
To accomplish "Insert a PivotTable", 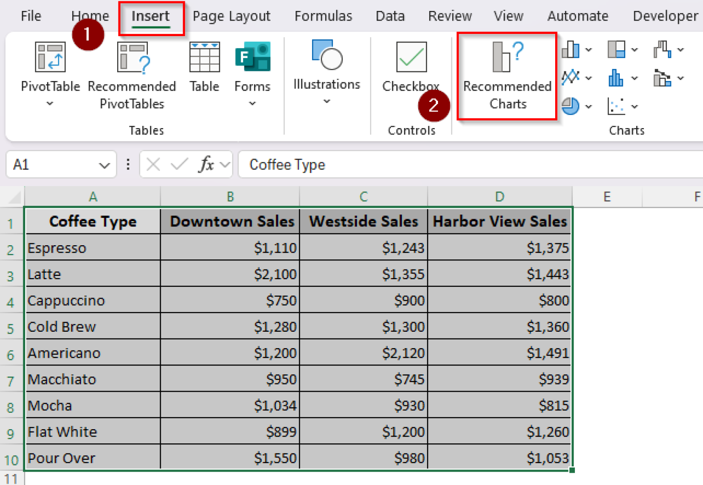I will [49, 73].
